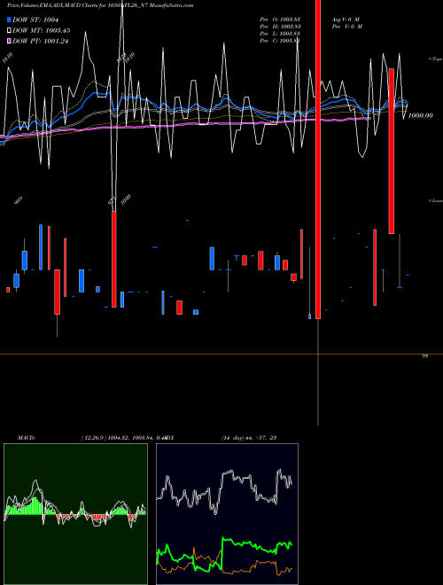Click the 'Avg V: 0 M' volume label
The image size is (443, 585).
(346, 19)
